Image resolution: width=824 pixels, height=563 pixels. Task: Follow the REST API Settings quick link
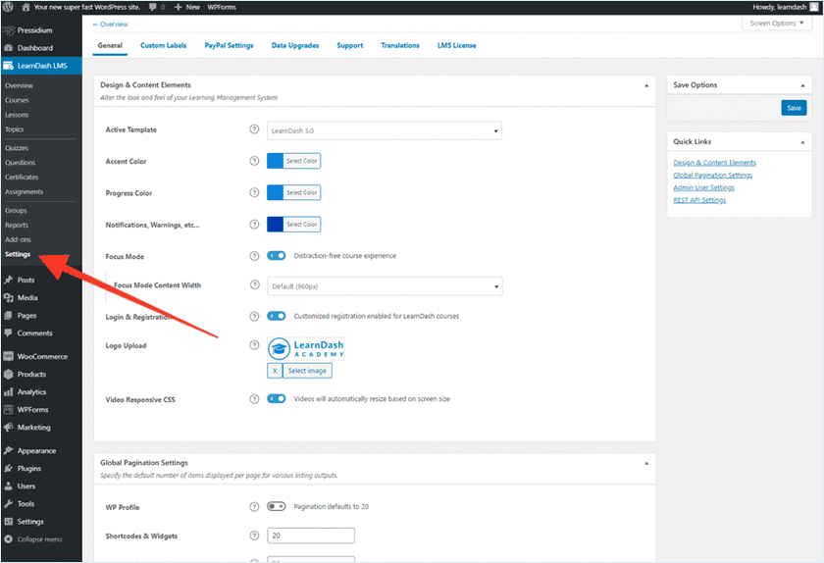click(699, 200)
